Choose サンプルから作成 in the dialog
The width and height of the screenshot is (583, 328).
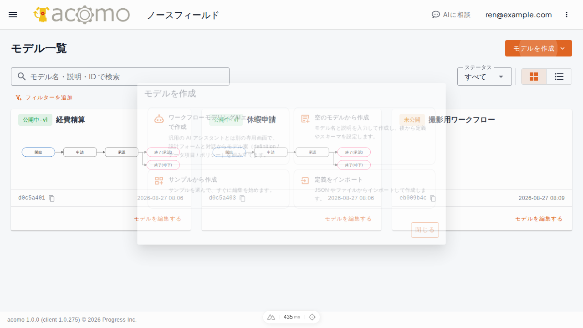coord(219,189)
